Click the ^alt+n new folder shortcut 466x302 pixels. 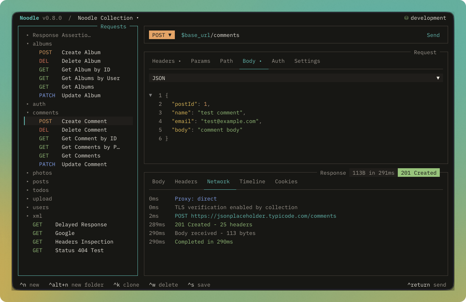76,285
